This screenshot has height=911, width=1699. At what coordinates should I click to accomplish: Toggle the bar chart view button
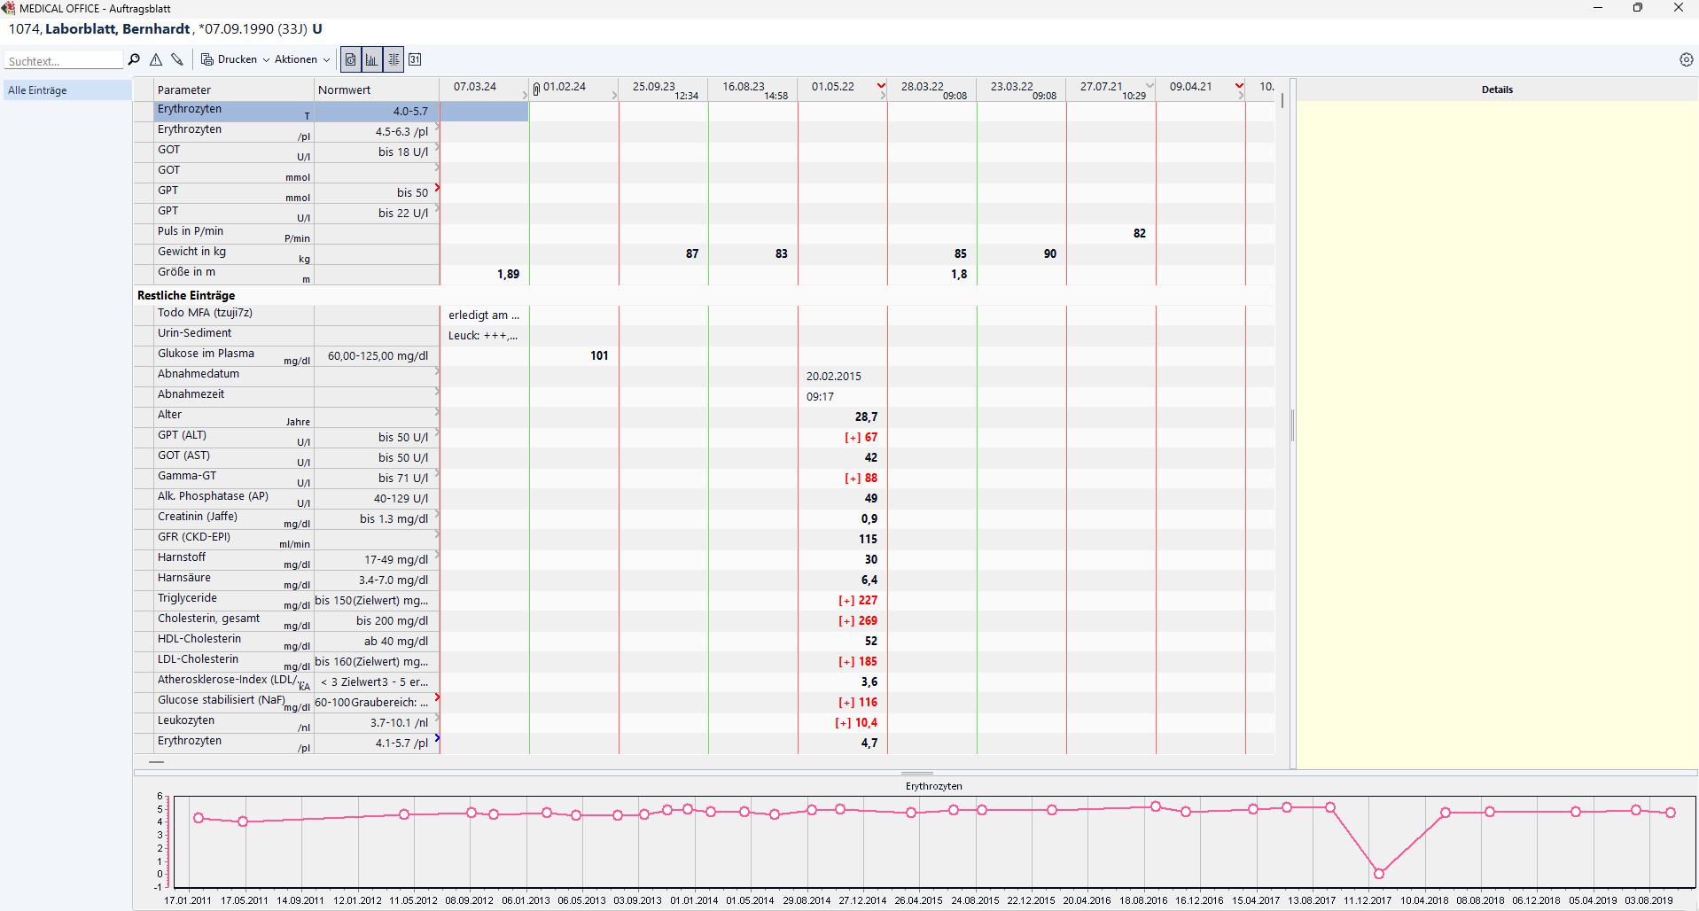coord(372,59)
